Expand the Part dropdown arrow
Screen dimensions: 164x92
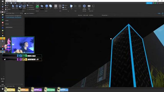47,9
